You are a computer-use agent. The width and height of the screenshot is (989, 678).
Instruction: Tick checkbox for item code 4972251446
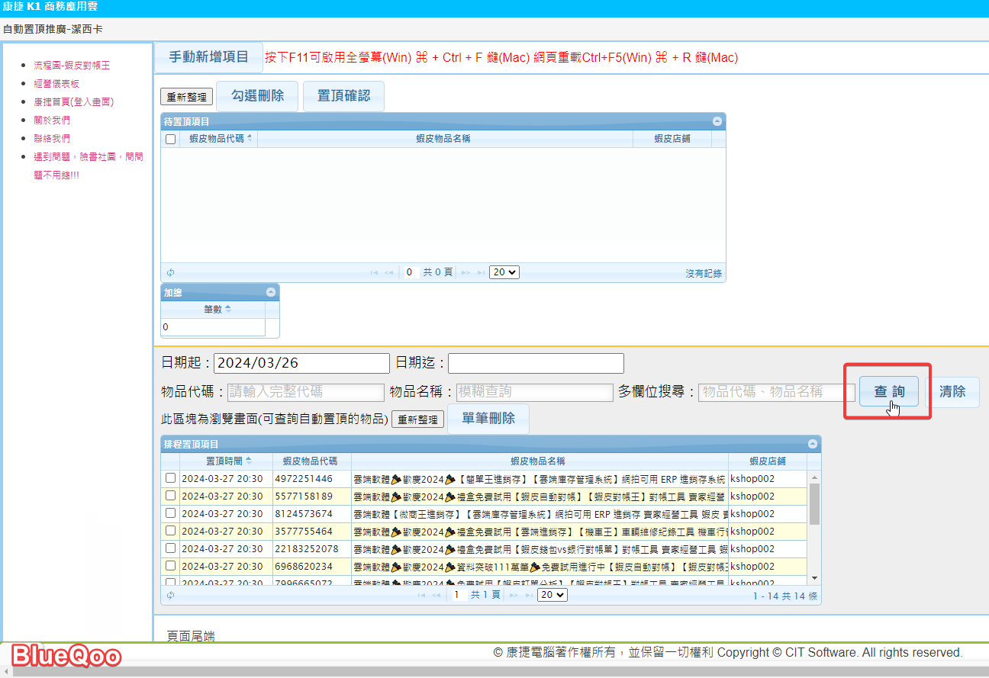171,478
